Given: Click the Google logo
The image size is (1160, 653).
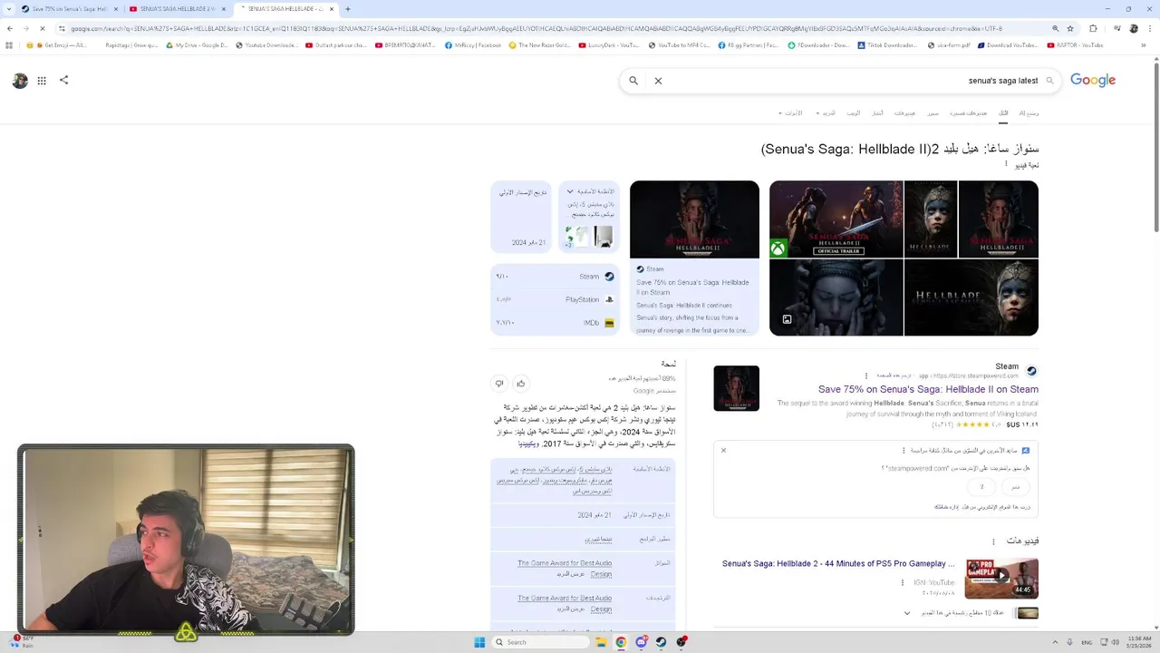Looking at the screenshot, I should point(1093,80).
